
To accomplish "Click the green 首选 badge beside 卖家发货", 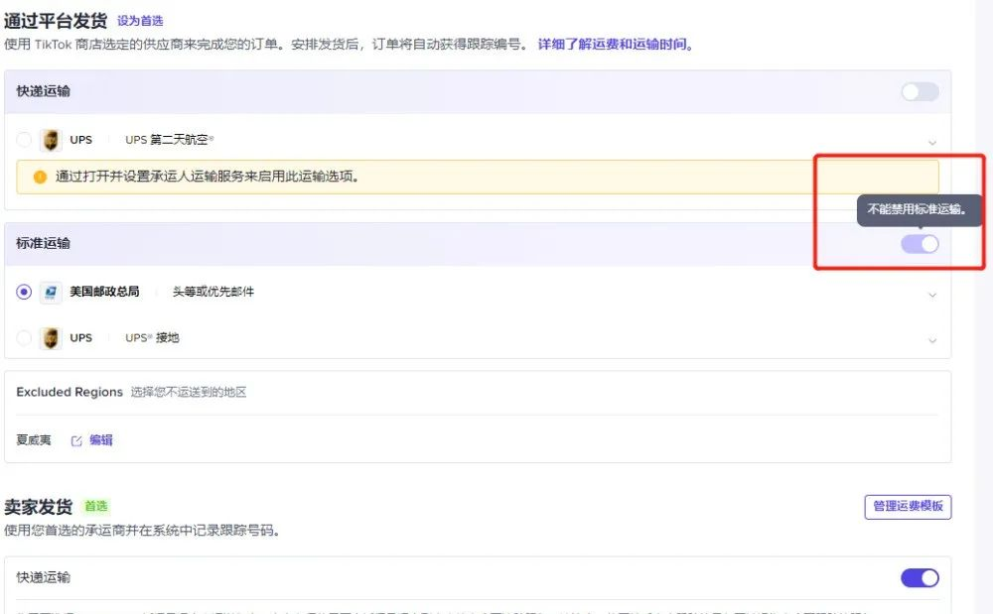I will (97, 506).
